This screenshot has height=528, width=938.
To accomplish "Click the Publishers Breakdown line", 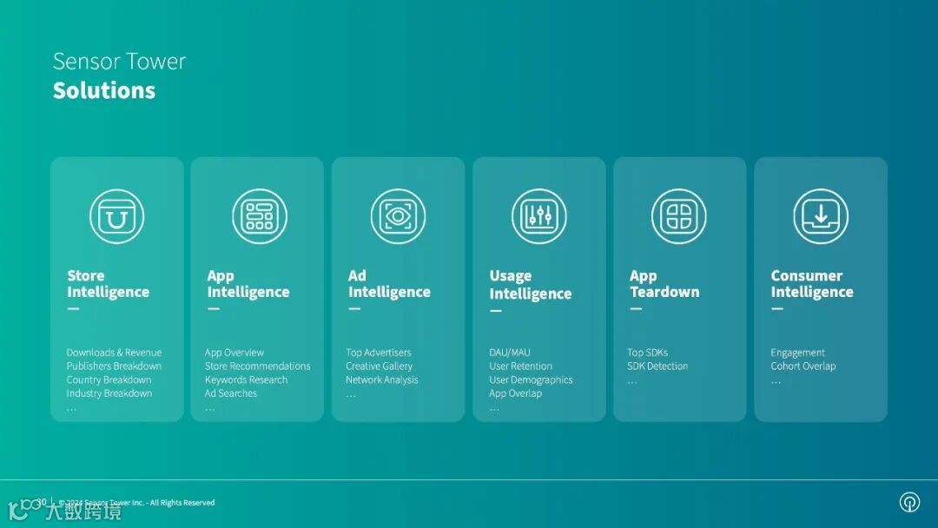I will (115, 366).
